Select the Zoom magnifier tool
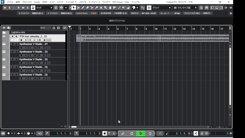This screenshot has width=245, height=138. (105, 8)
